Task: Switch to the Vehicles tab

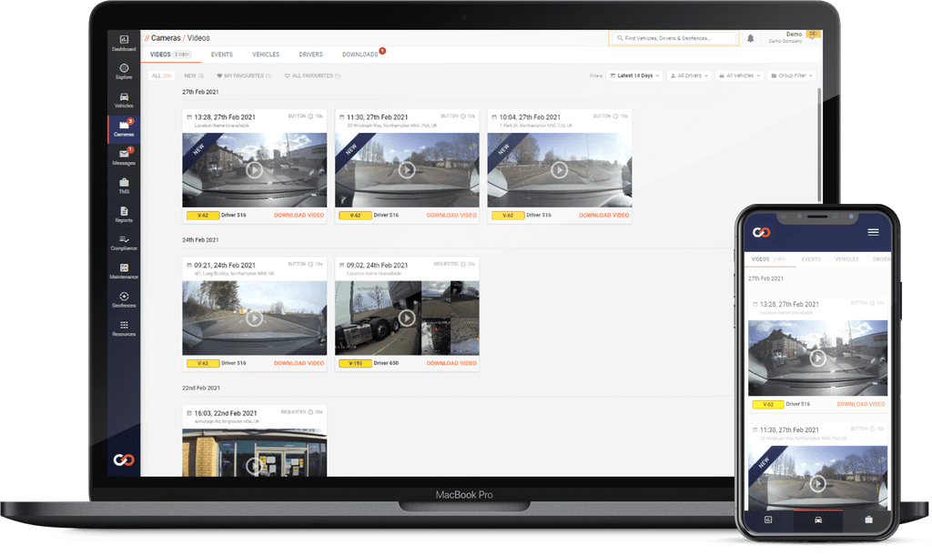Action: click(x=266, y=54)
